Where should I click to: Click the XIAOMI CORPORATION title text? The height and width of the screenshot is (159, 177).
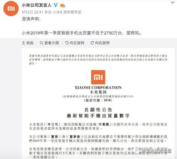point(98,88)
